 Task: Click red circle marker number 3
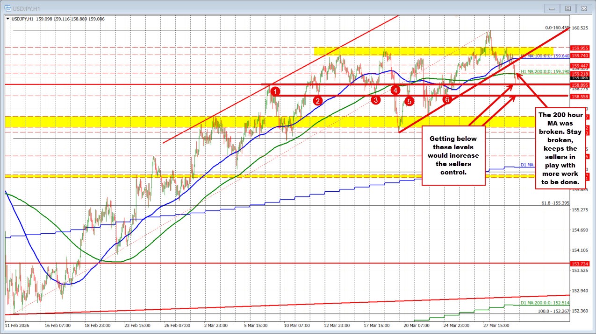pyautogui.click(x=376, y=99)
